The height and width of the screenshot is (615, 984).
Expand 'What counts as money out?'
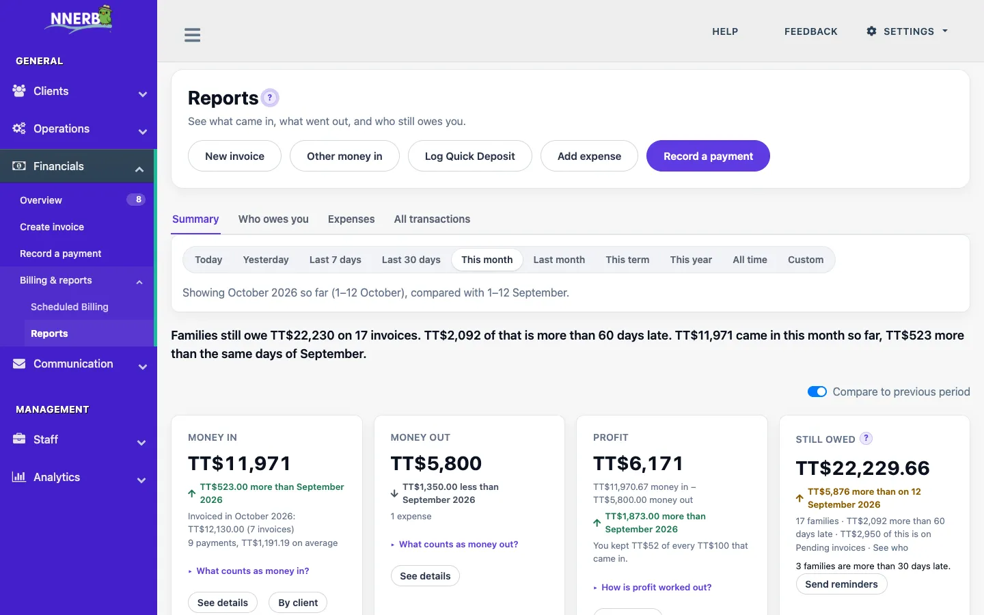[454, 545]
